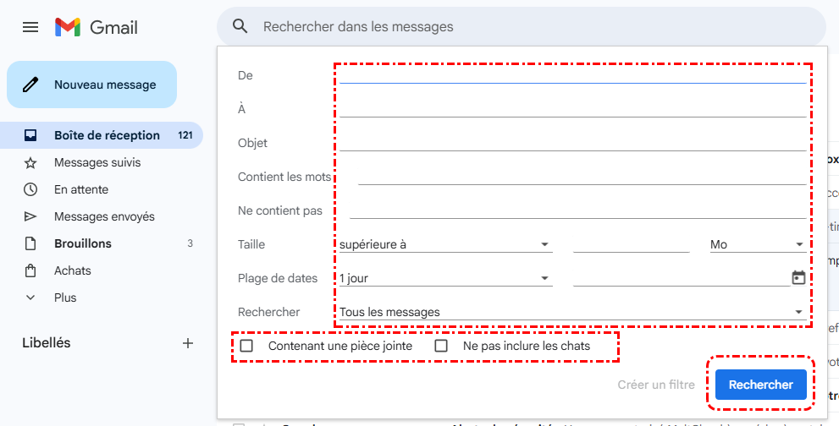Open Messages suivis starred folder
Viewport: 839px width, 426px height.
(x=97, y=162)
